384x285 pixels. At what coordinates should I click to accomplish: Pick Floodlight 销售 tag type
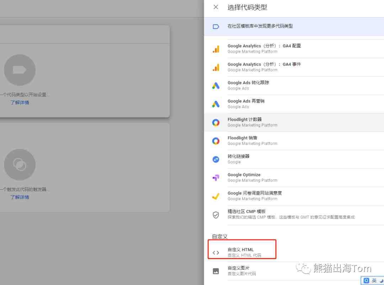click(294, 141)
